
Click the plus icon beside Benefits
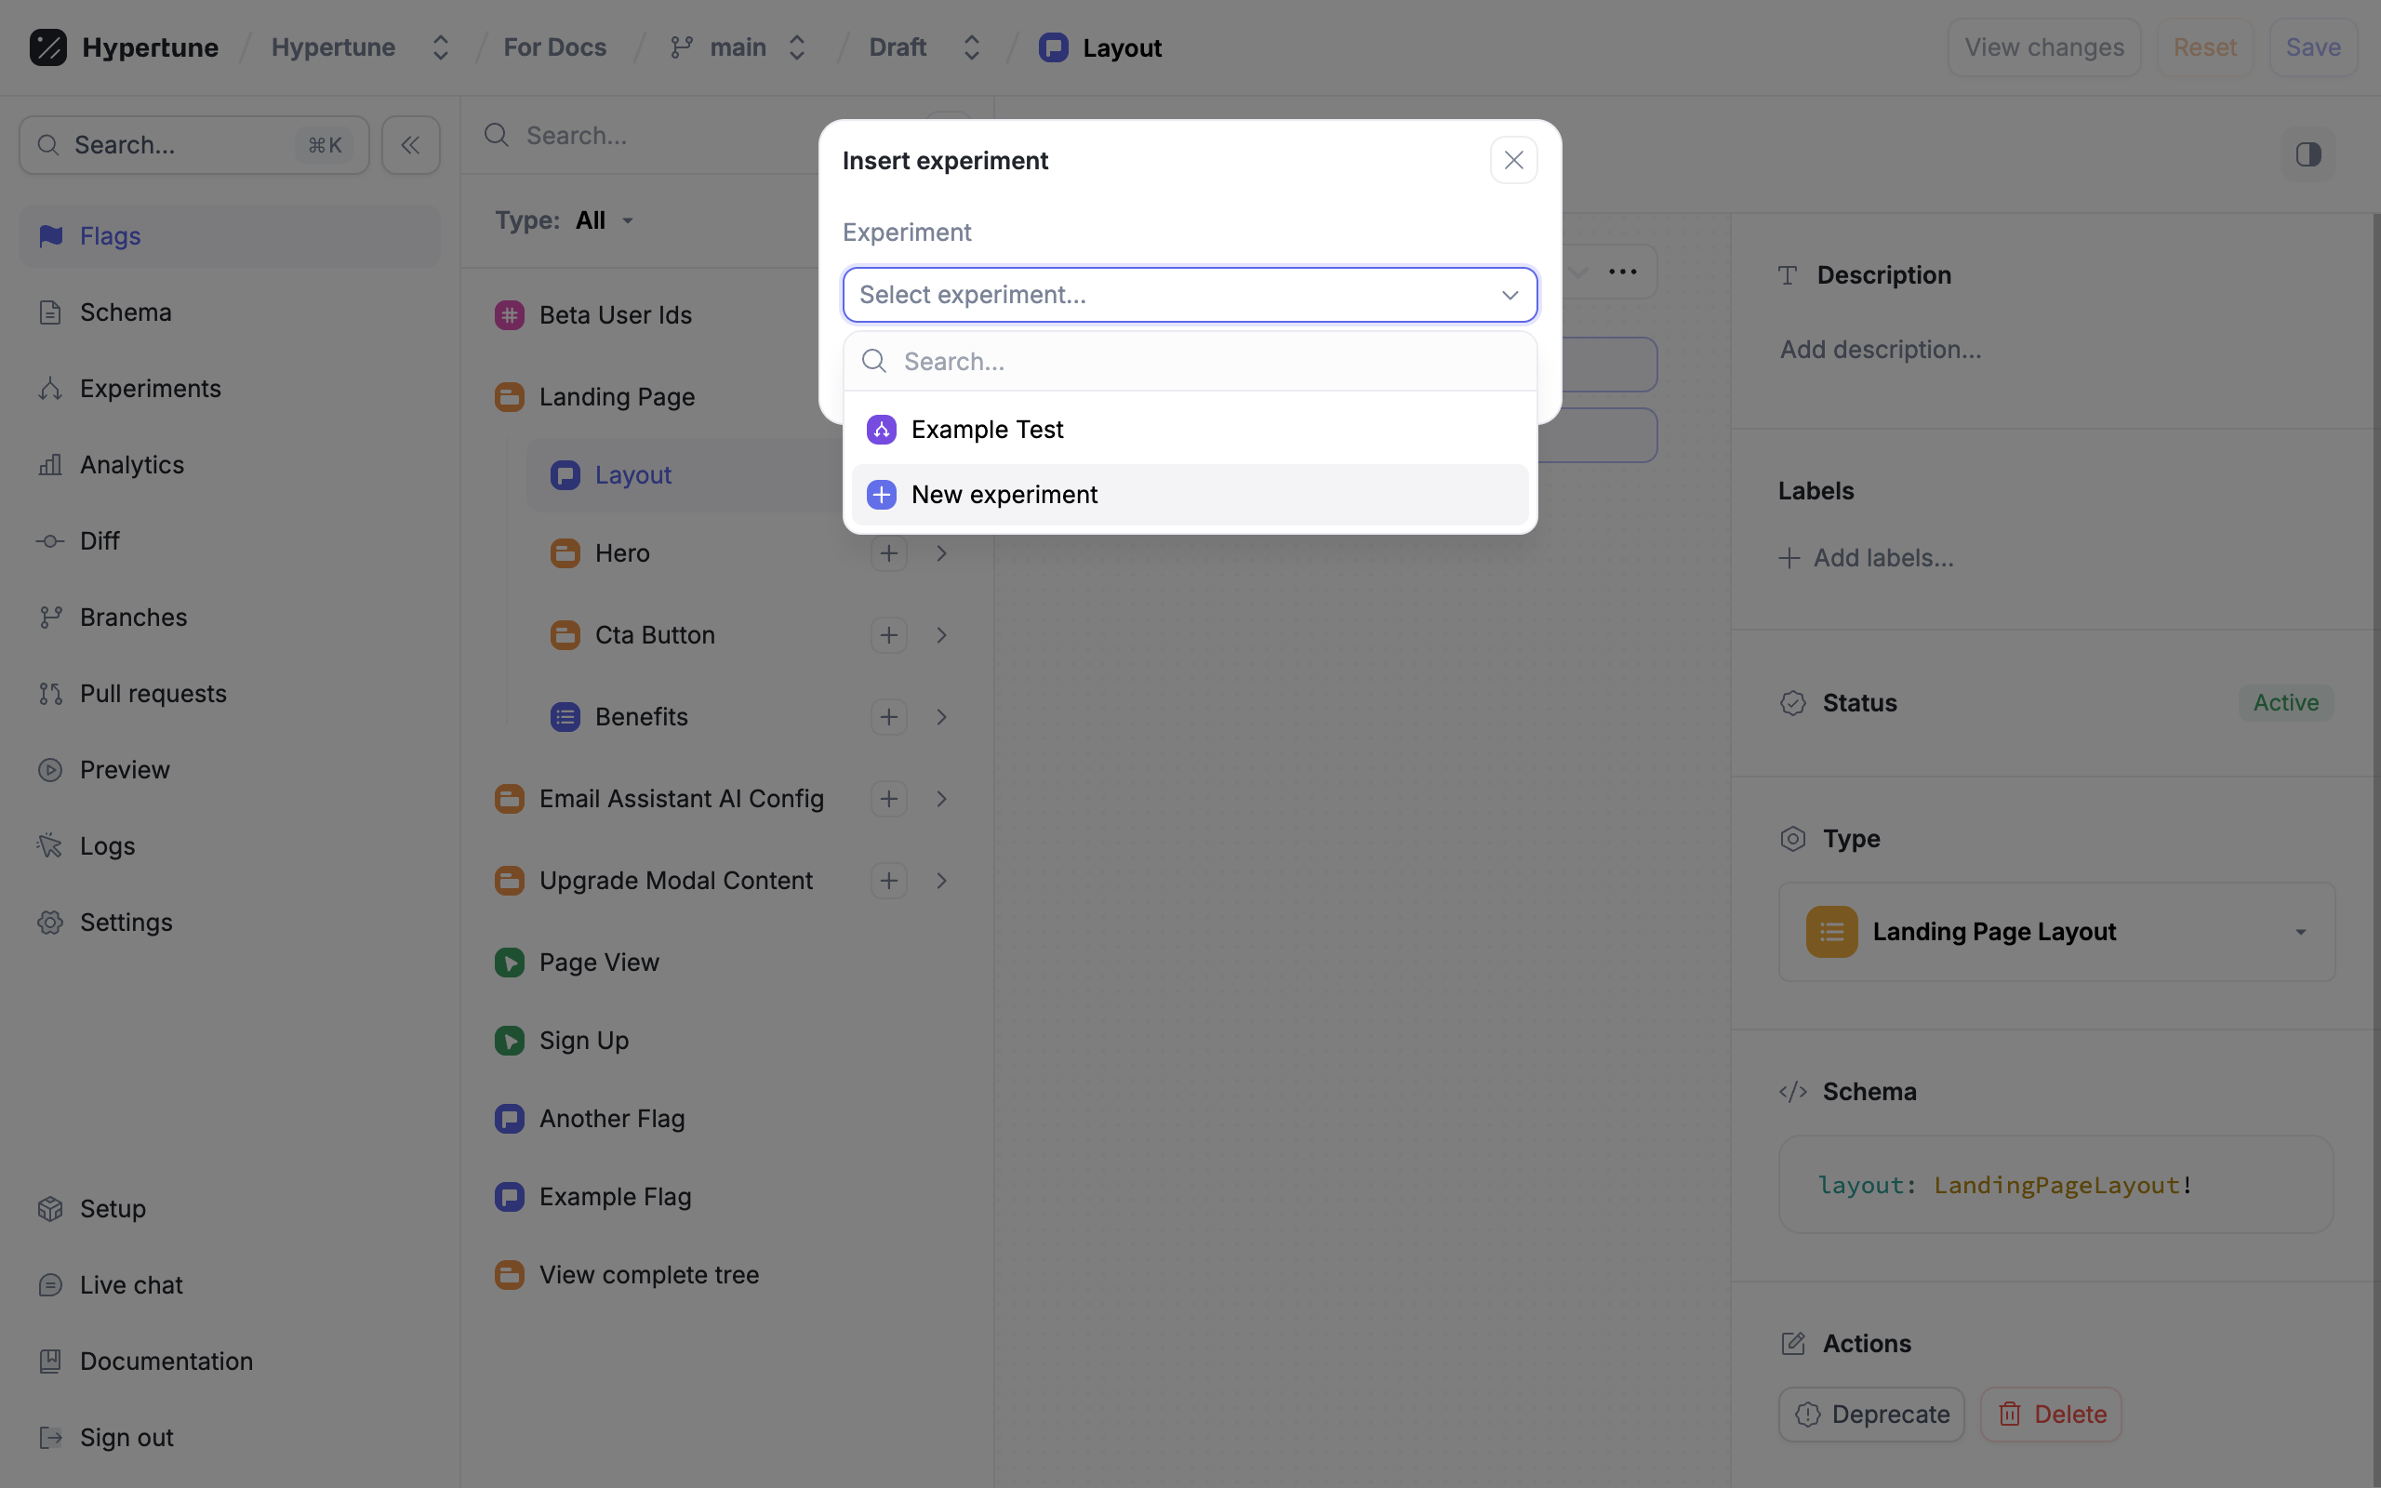coord(888,716)
